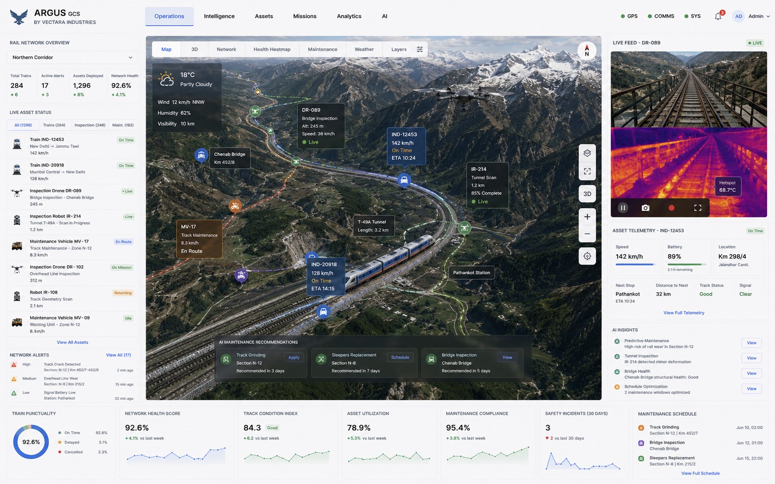View the Bridge Inspection recommendation
The height and width of the screenshot is (484, 775).
507,358
